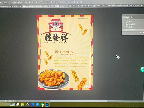The width and height of the screenshot is (144, 108).
Task: Open the Notes tab in floating panel
Action: click(x=132, y=17)
